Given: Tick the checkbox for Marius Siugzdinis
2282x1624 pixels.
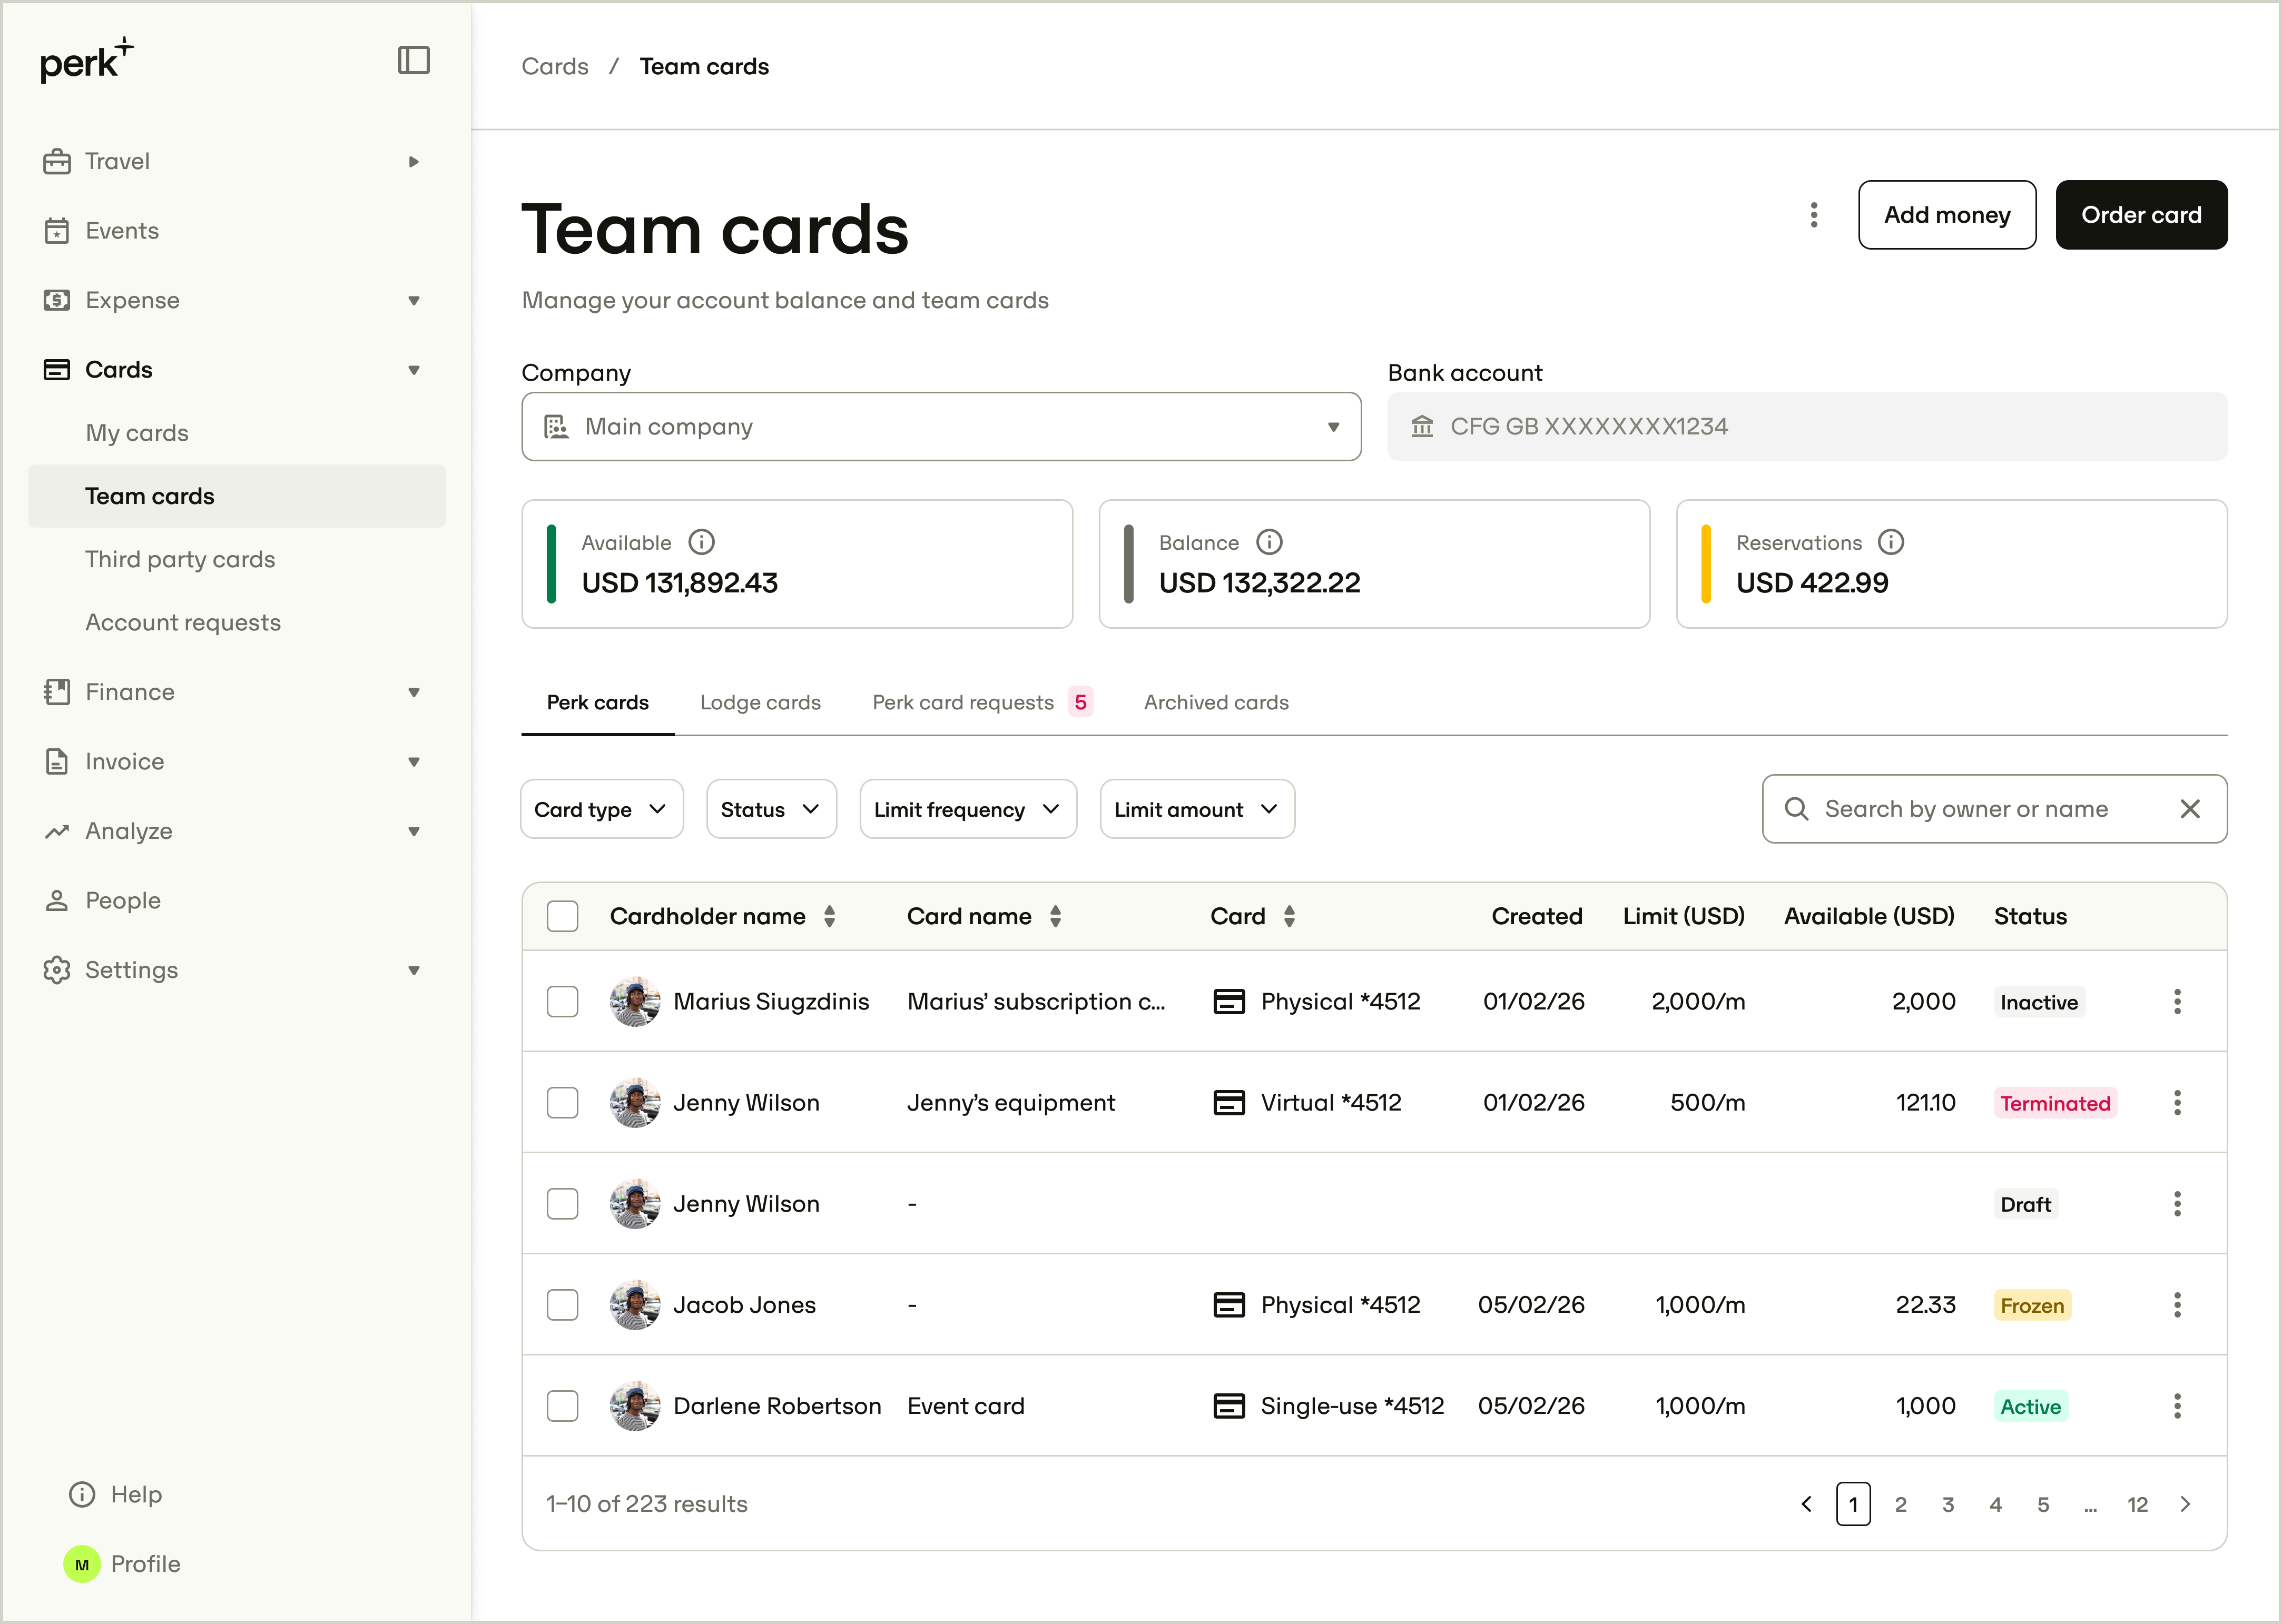Looking at the screenshot, I should [562, 1001].
